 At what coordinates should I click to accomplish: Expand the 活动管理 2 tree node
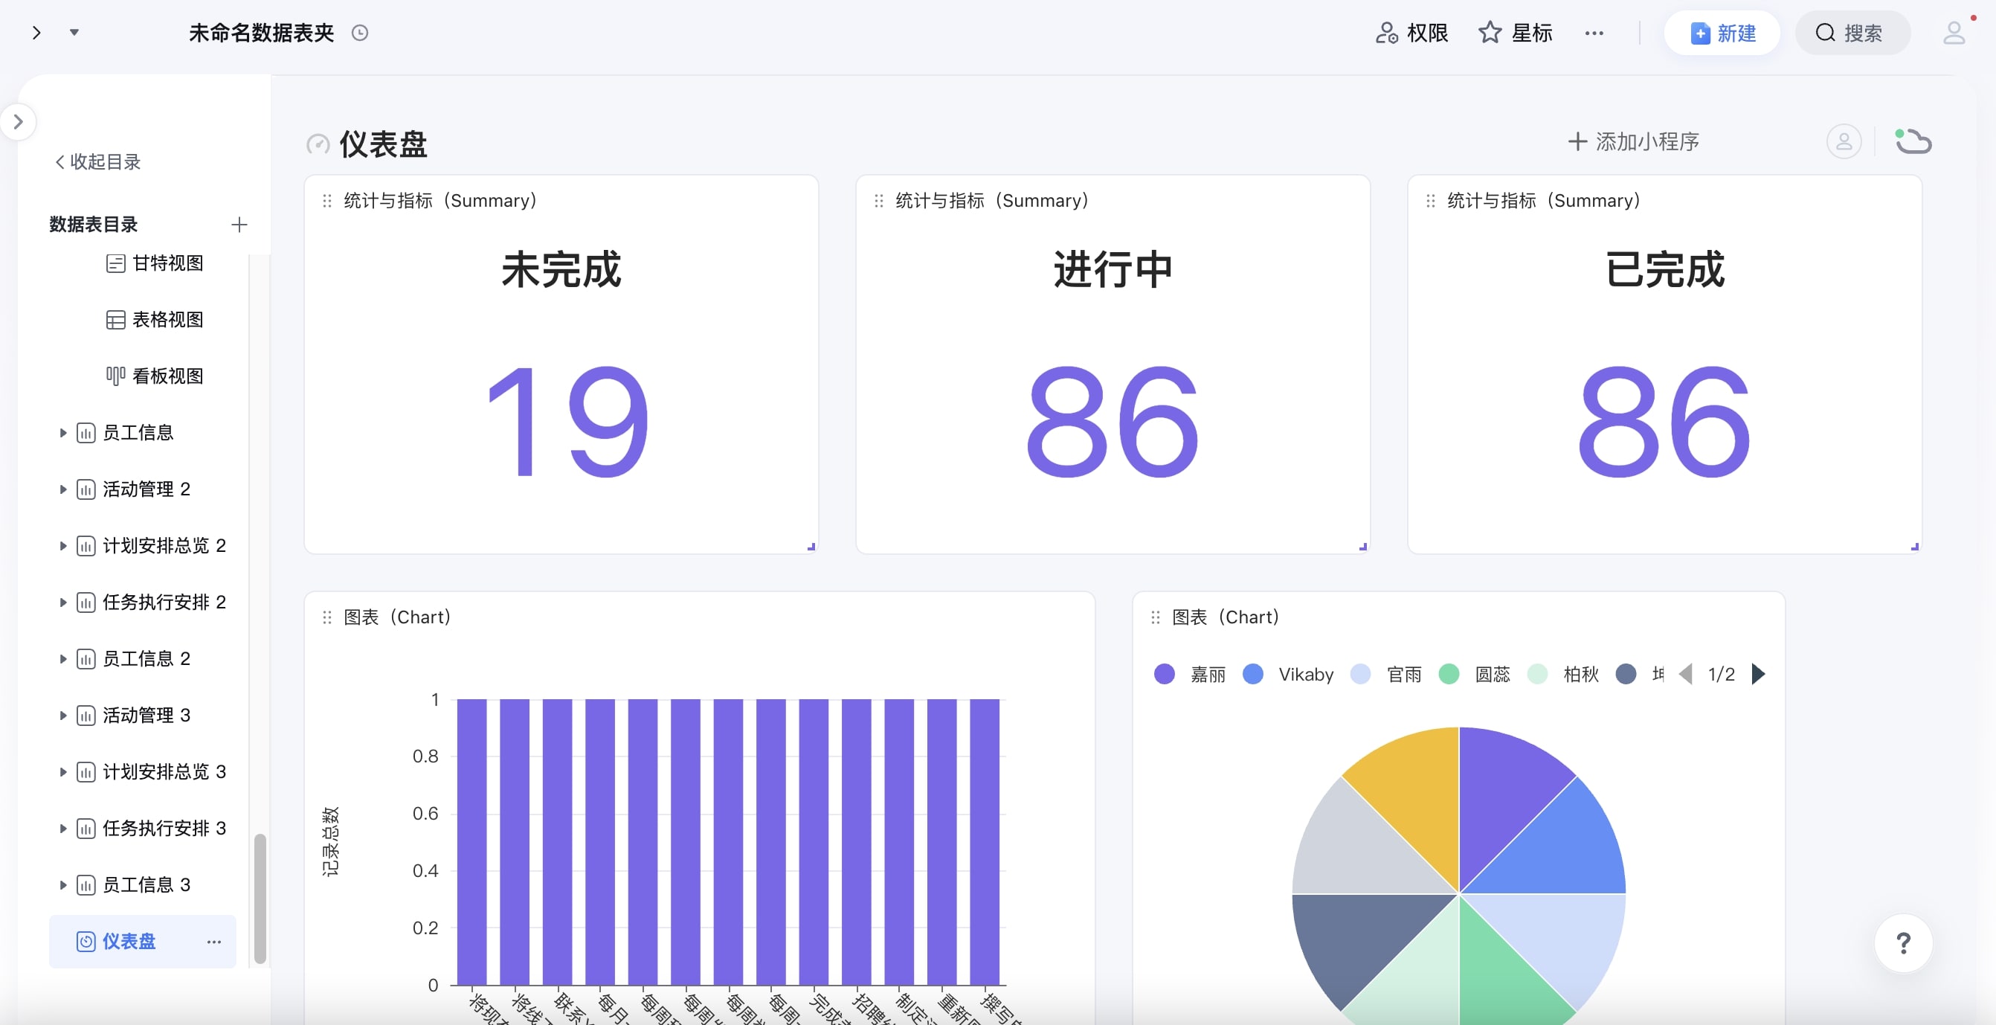[x=62, y=489]
